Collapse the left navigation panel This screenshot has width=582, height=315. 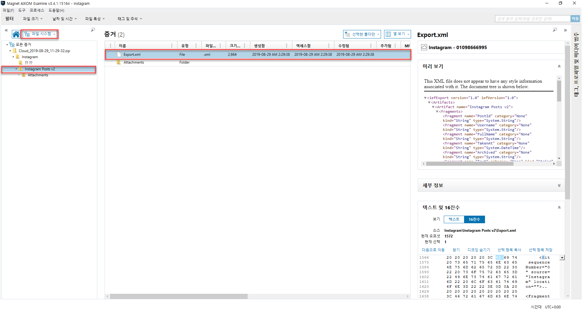tap(6, 30)
